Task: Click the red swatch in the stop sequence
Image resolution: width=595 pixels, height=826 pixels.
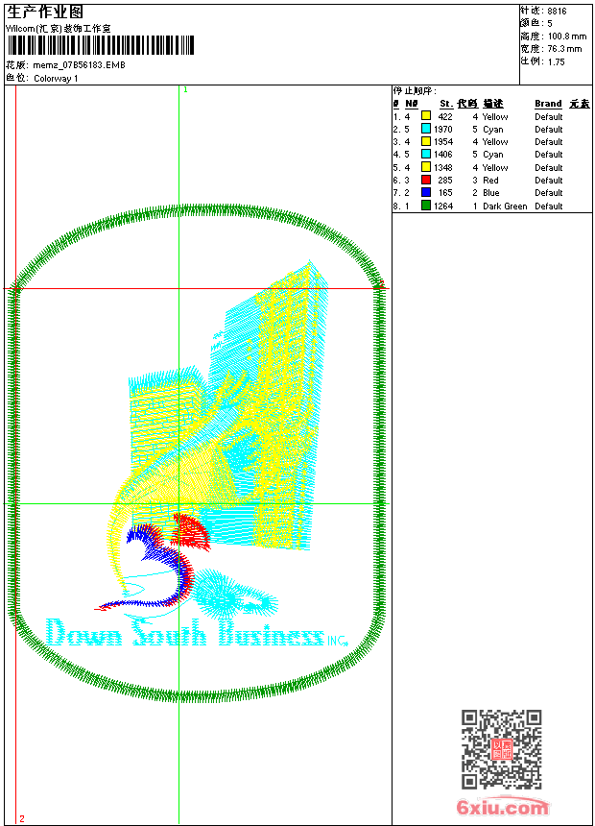Action: [x=426, y=180]
